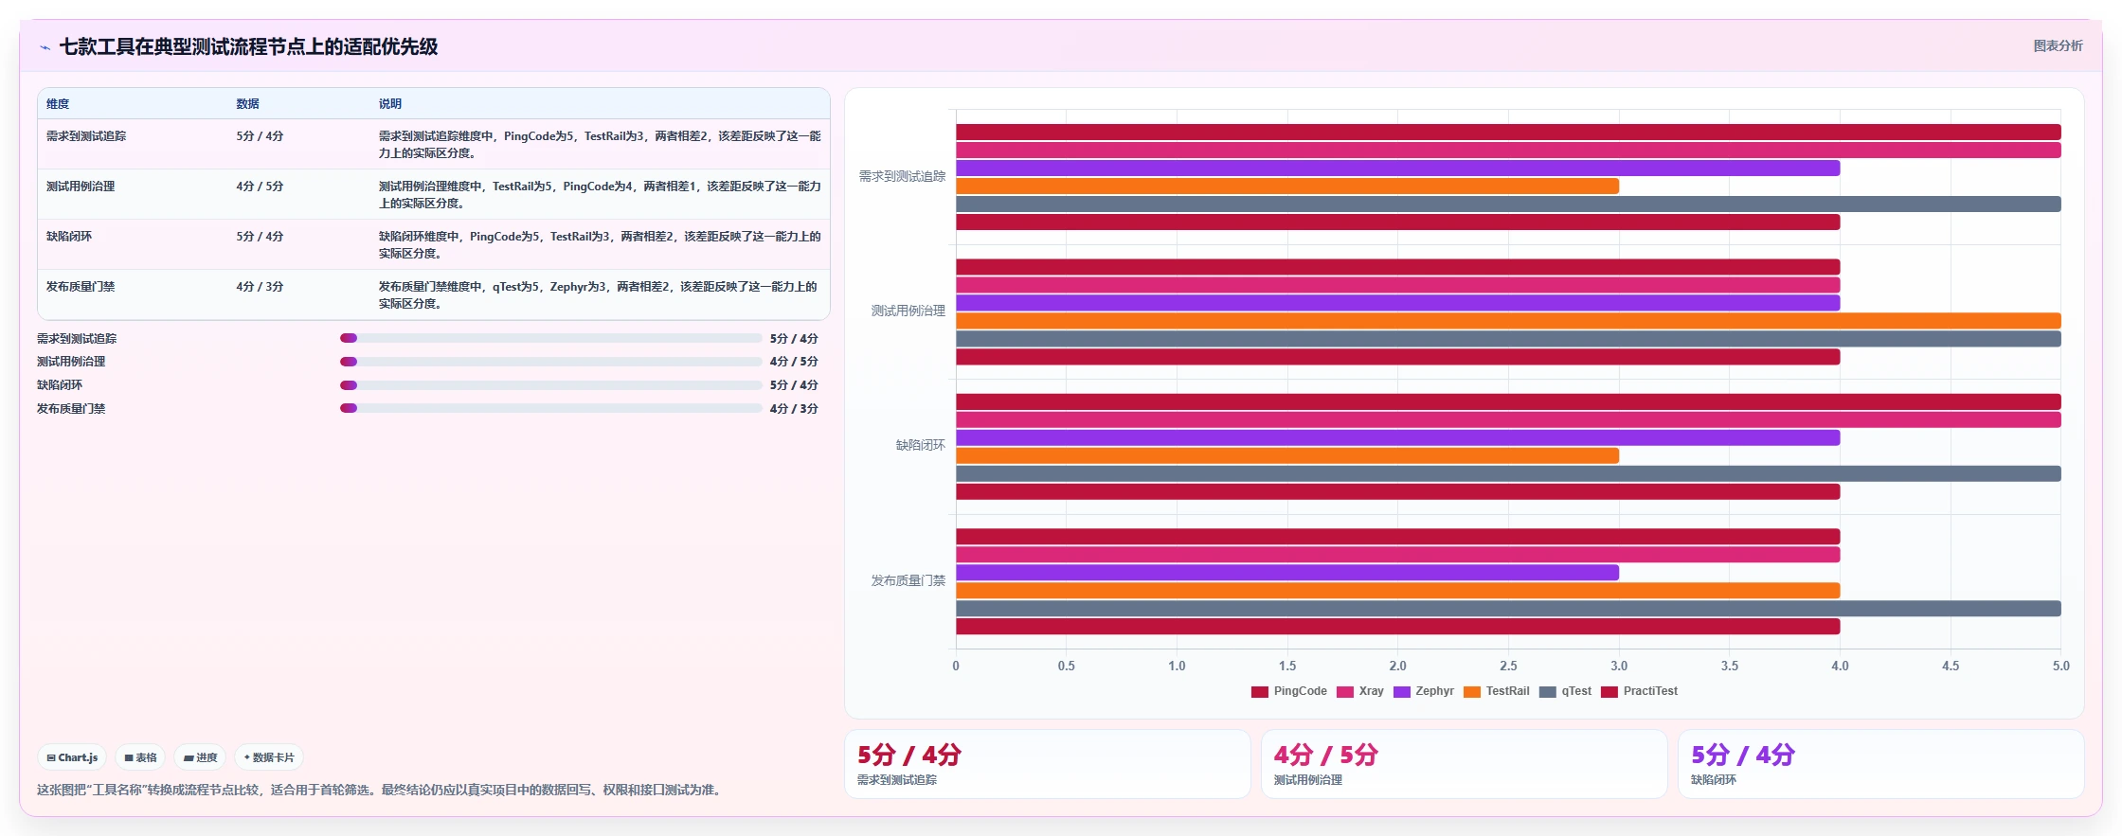The image size is (2122, 836).
Task: Click the 说明 column header
Action: pyautogui.click(x=390, y=104)
